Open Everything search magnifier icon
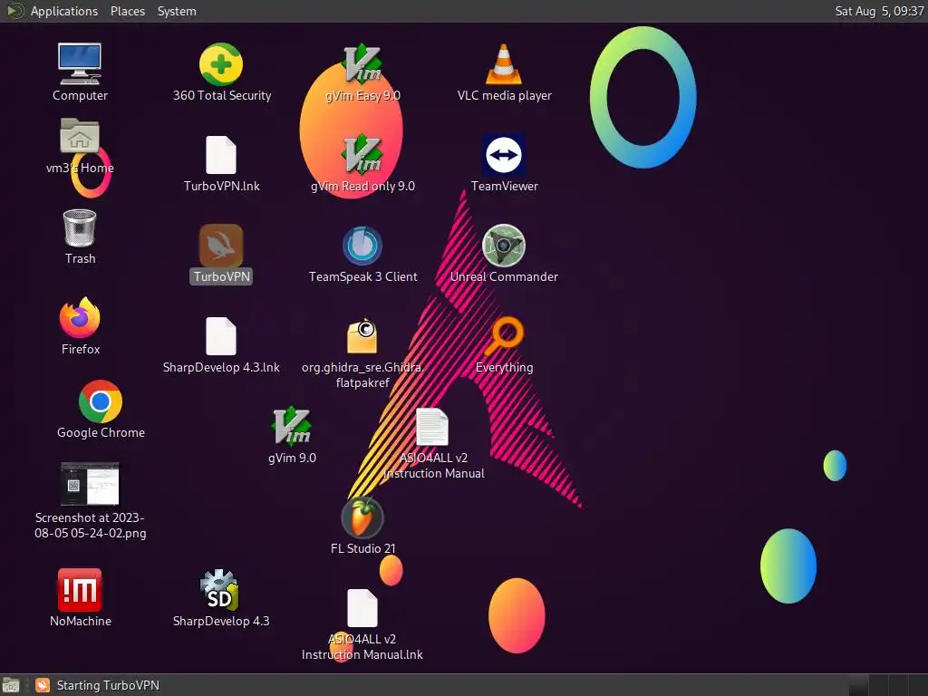928x696 pixels. coord(504,335)
